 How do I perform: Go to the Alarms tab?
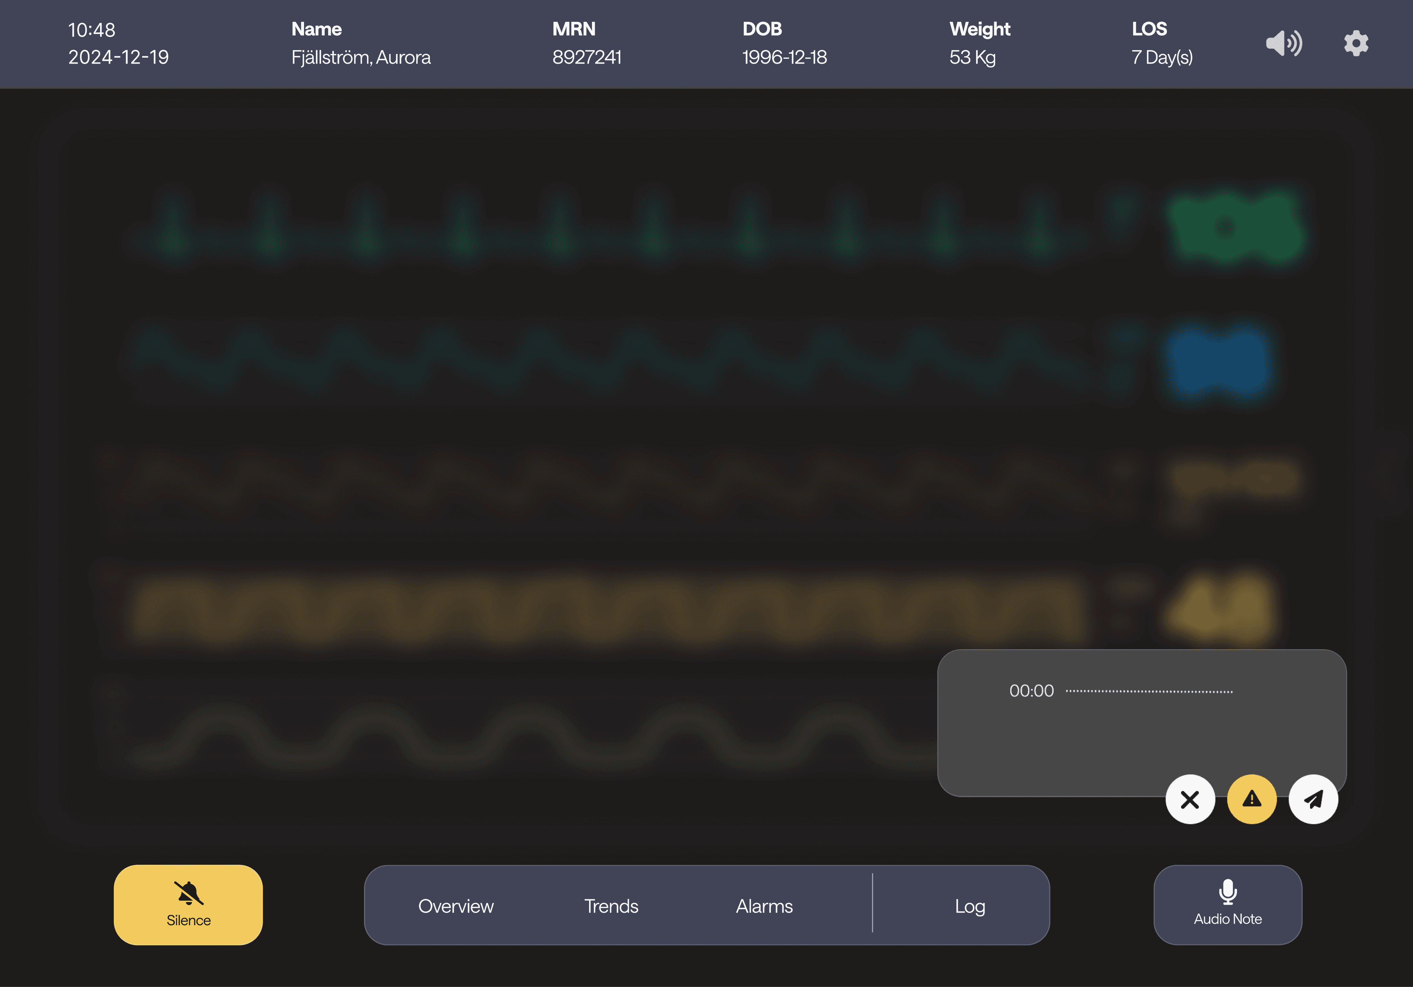click(764, 906)
